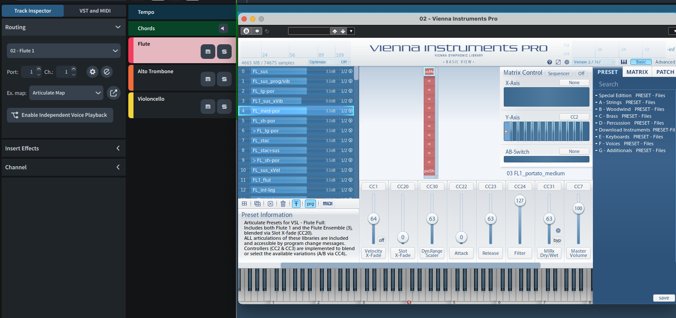Toggle the upload arrow icon button
The height and width of the screenshot is (318, 676).
(x=296, y=204)
